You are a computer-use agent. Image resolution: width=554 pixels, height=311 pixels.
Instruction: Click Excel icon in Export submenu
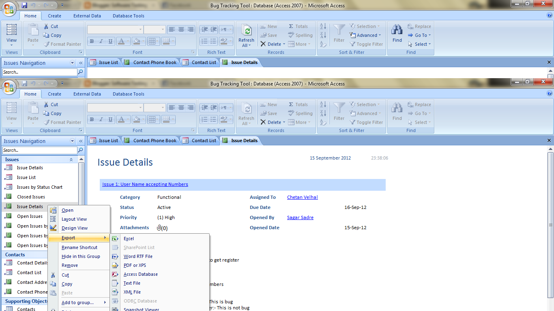point(115,239)
